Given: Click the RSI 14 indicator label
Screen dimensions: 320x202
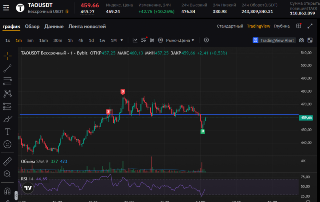Looking at the screenshot, I should click(x=27, y=179).
